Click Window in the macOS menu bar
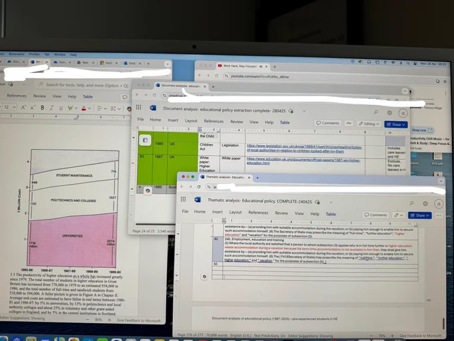Screen dimensions: 454x341 59,54
